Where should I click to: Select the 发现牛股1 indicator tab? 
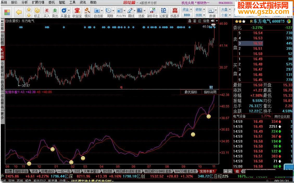[207, 171]
